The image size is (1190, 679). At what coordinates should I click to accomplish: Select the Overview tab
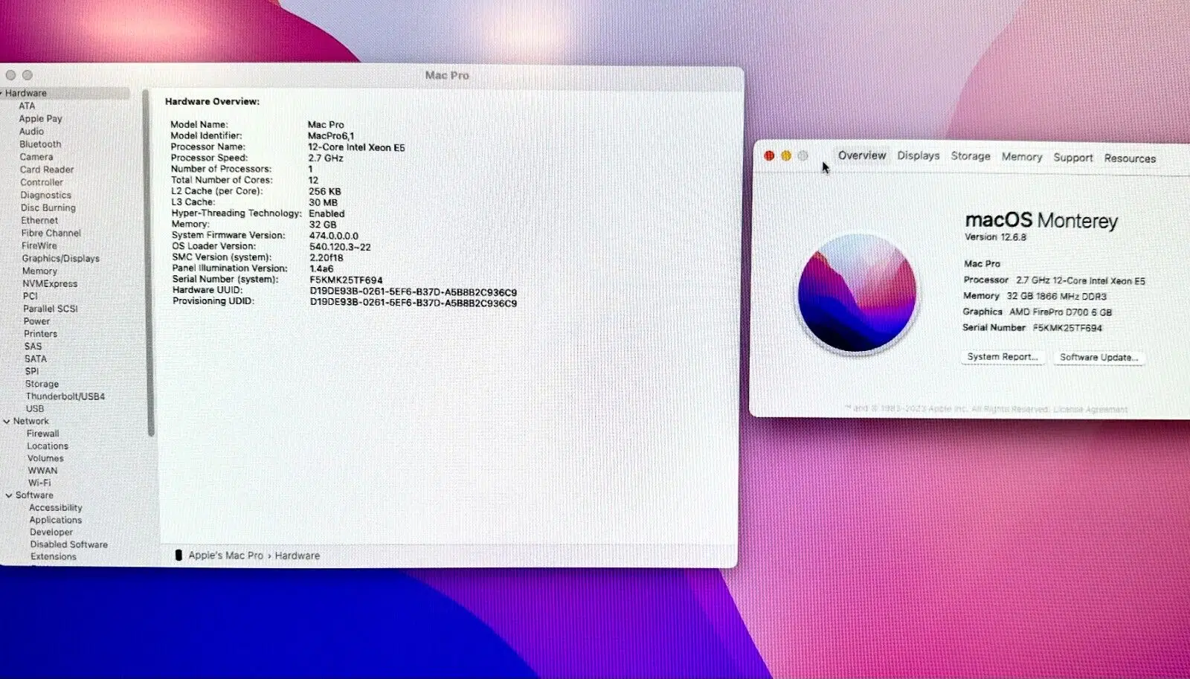tap(862, 155)
